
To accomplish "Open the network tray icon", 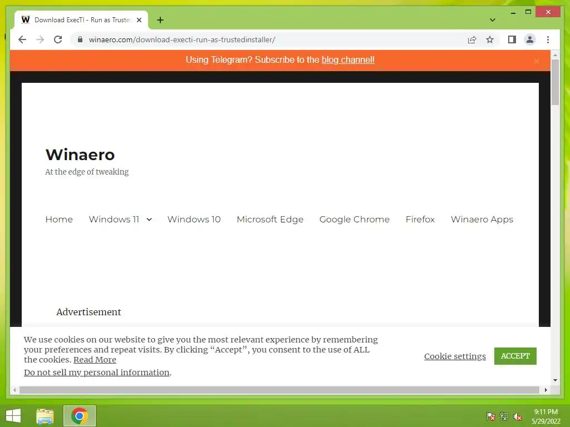I will (x=504, y=416).
